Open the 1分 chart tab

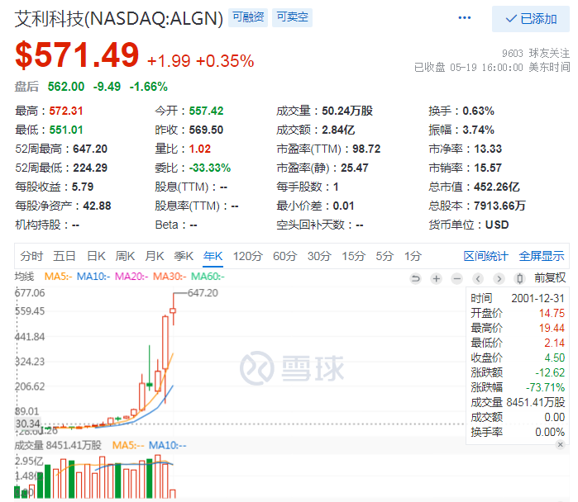(413, 256)
